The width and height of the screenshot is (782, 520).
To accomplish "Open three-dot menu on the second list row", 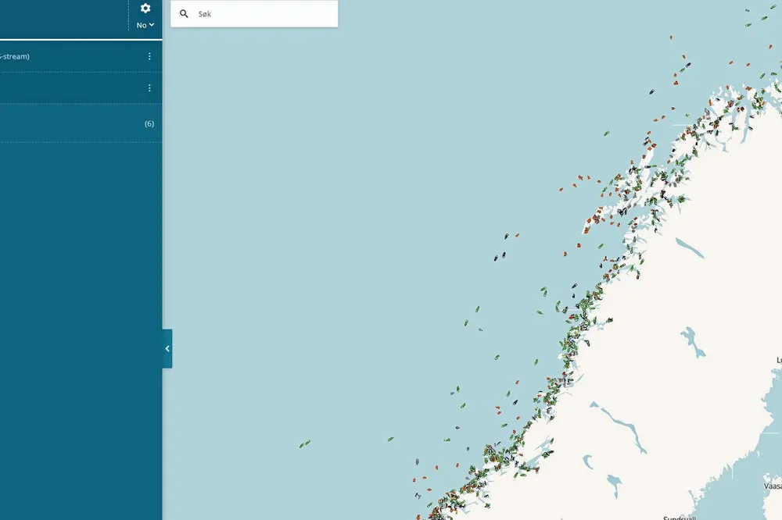I will tap(149, 88).
